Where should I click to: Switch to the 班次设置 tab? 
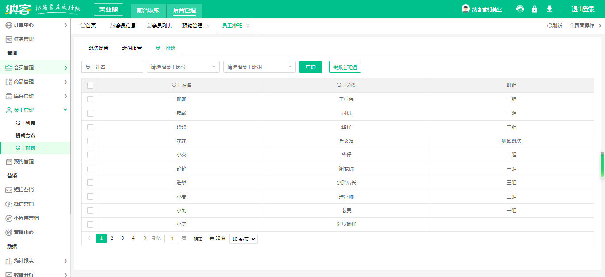click(98, 48)
